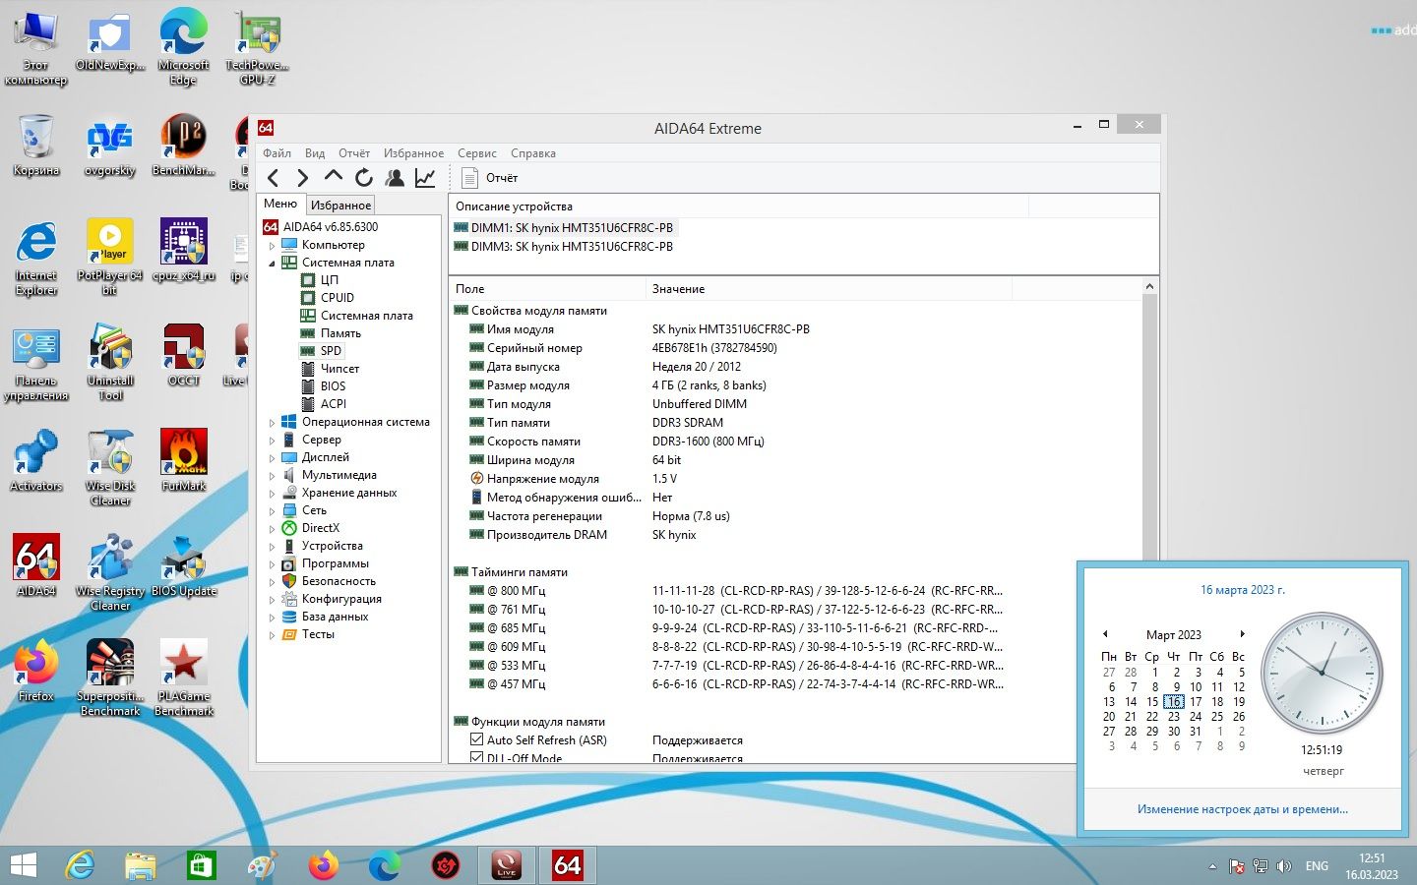1417x885 pixels.
Task: Expand the Тесты tree node
Action: point(273,635)
